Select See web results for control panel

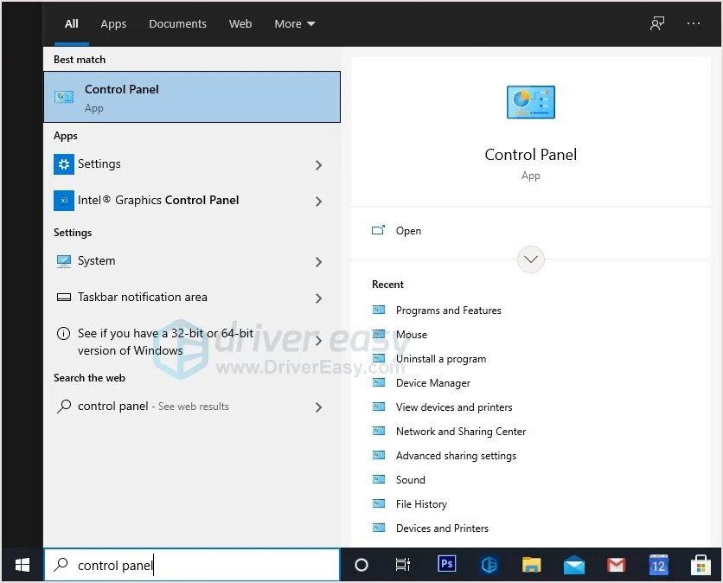point(192,407)
